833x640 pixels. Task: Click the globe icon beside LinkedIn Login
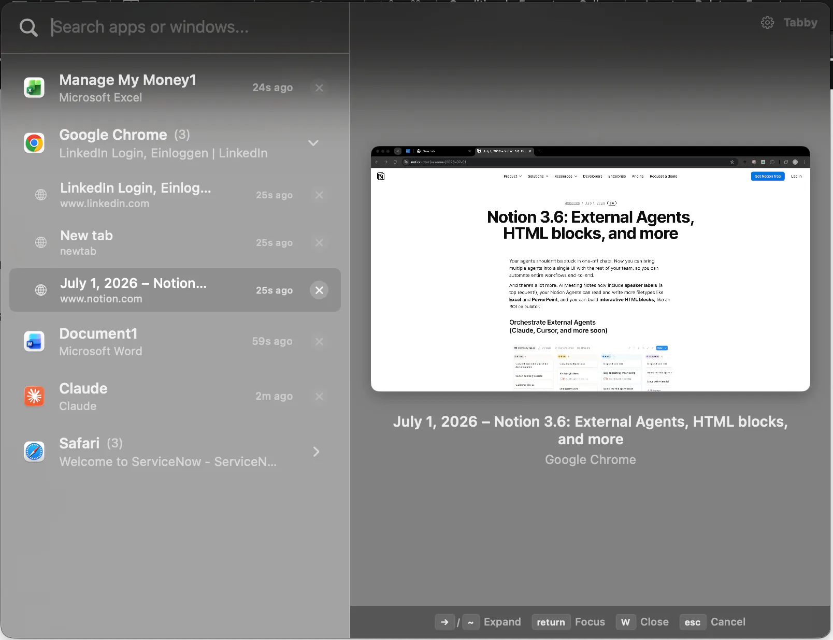[41, 195]
